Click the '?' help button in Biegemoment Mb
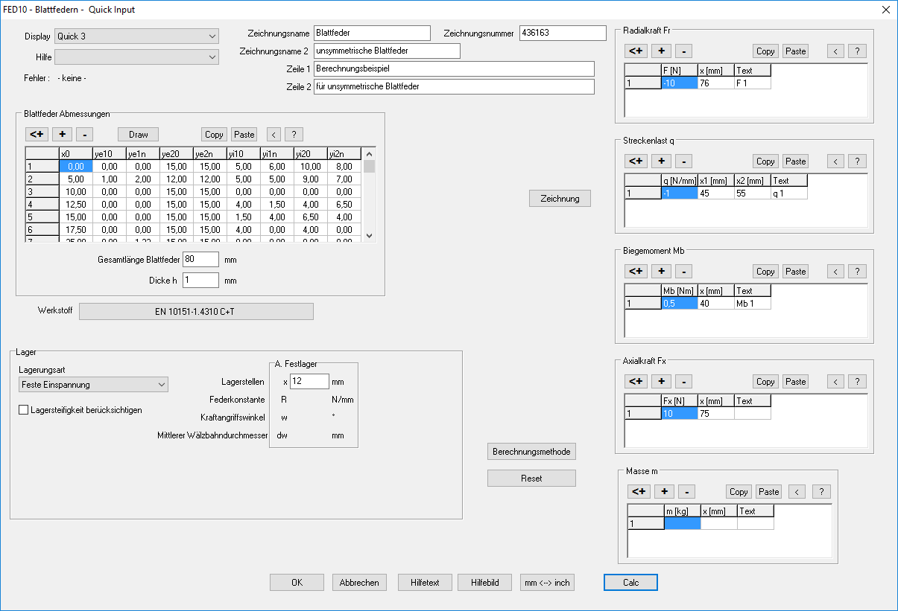Screen dimensions: 898x611 tap(858, 272)
